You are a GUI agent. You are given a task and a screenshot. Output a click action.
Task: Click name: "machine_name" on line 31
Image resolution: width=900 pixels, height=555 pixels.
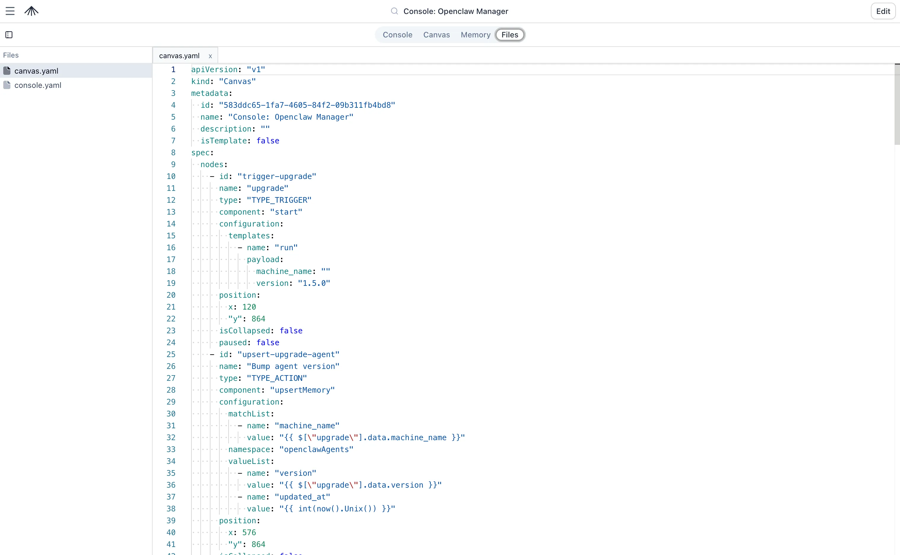[289, 425]
